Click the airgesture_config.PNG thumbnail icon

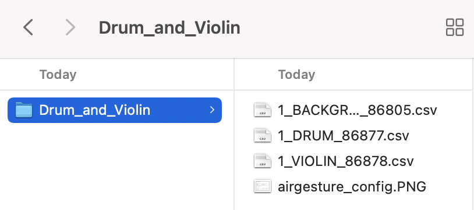point(263,186)
